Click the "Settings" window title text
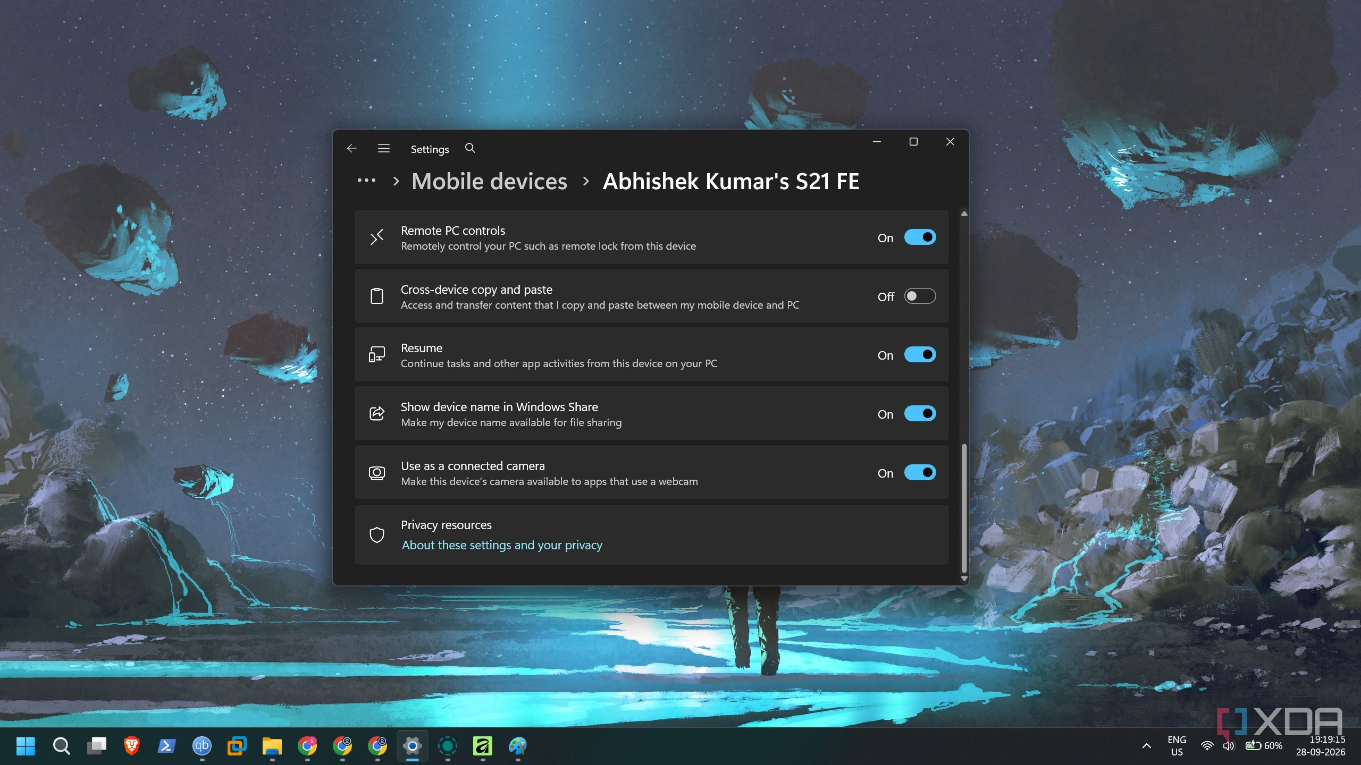Viewport: 1361px width, 765px height. pyautogui.click(x=430, y=149)
